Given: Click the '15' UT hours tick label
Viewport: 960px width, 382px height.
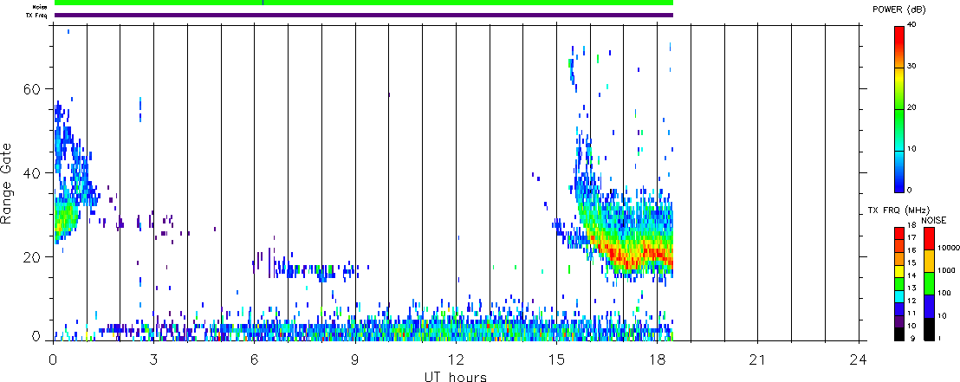Looking at the screenshot, I should 556,359.
